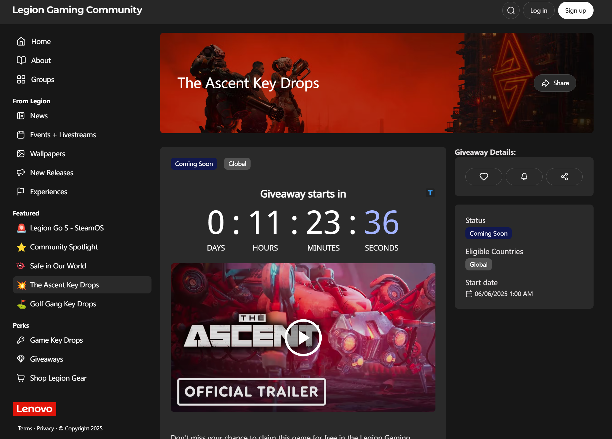This screenshot has height=439, width=612.
Task: Click the Coming Soon tag above countdown
Action: 194,164
